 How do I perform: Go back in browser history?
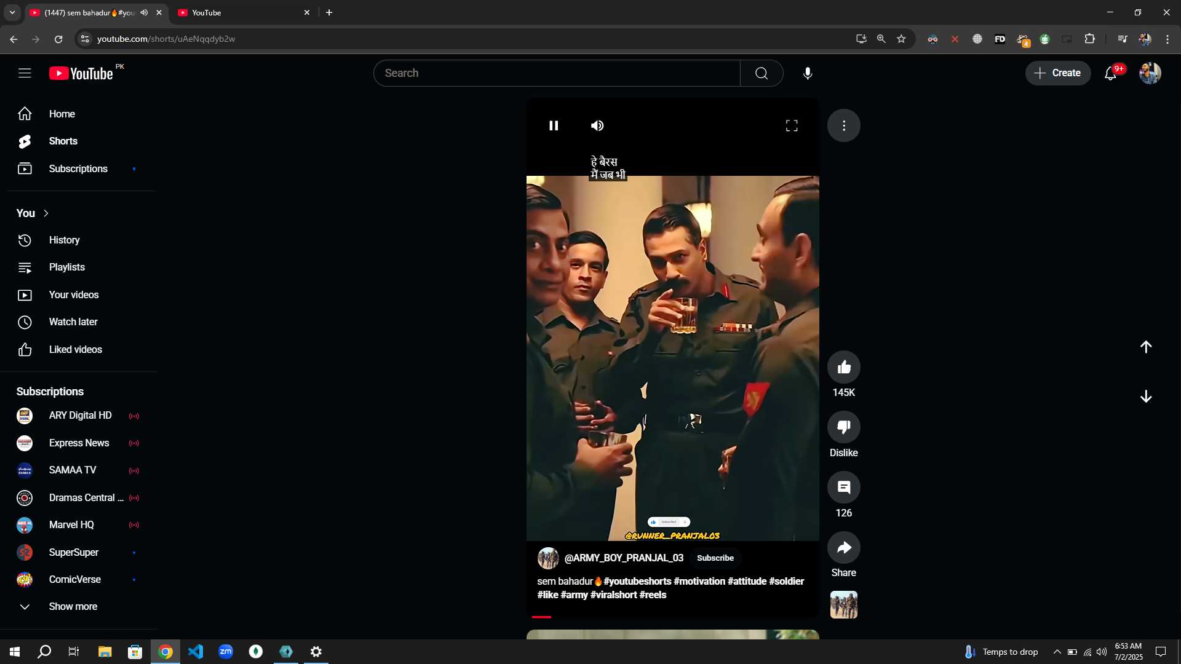pyautogui.click(x=14, y=39)
